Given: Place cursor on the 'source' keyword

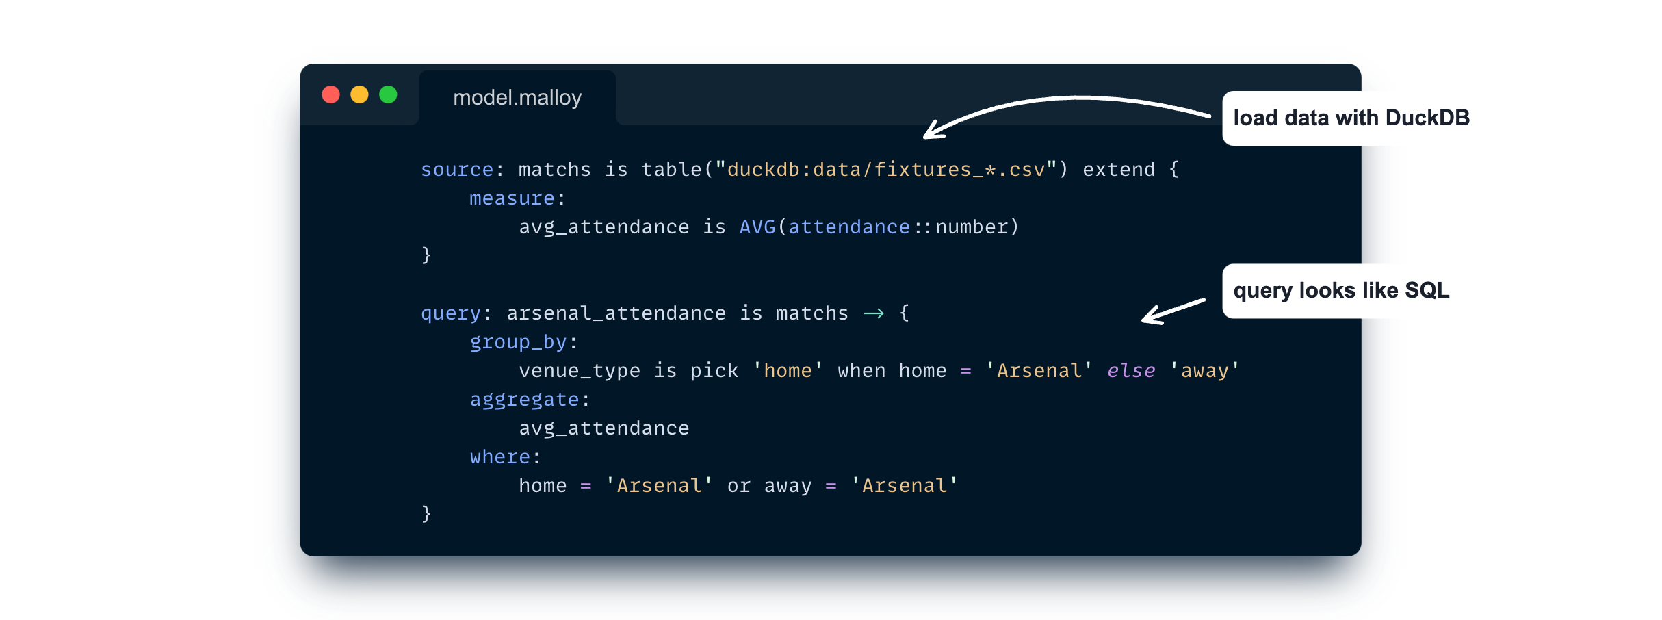Looking at the screenshot, I should point(456,170).
